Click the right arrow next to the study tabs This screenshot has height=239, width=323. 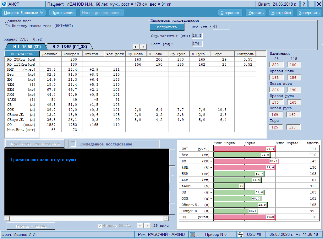[x=143, y=47]
